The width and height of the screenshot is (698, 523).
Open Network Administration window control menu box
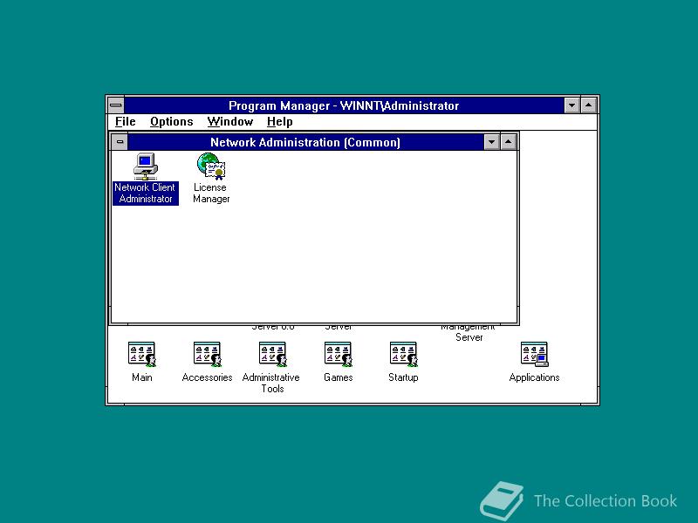tap(120, 142)
